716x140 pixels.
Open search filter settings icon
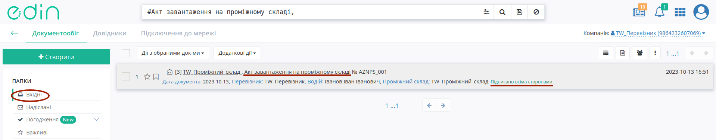[486, 12]
